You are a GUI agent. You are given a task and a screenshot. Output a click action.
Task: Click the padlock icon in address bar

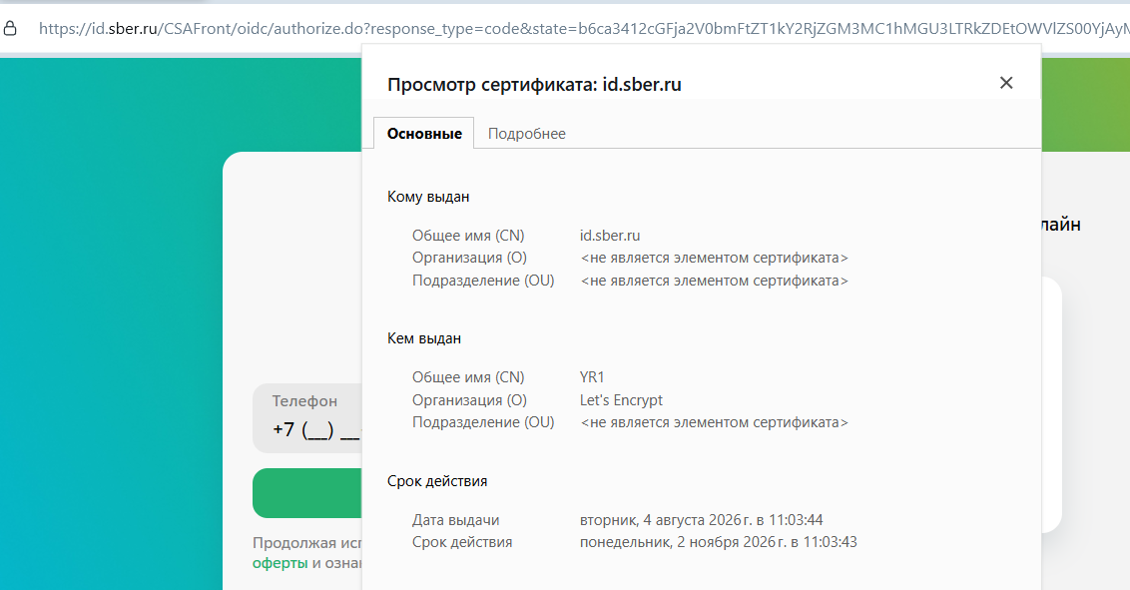pos(10,28)
